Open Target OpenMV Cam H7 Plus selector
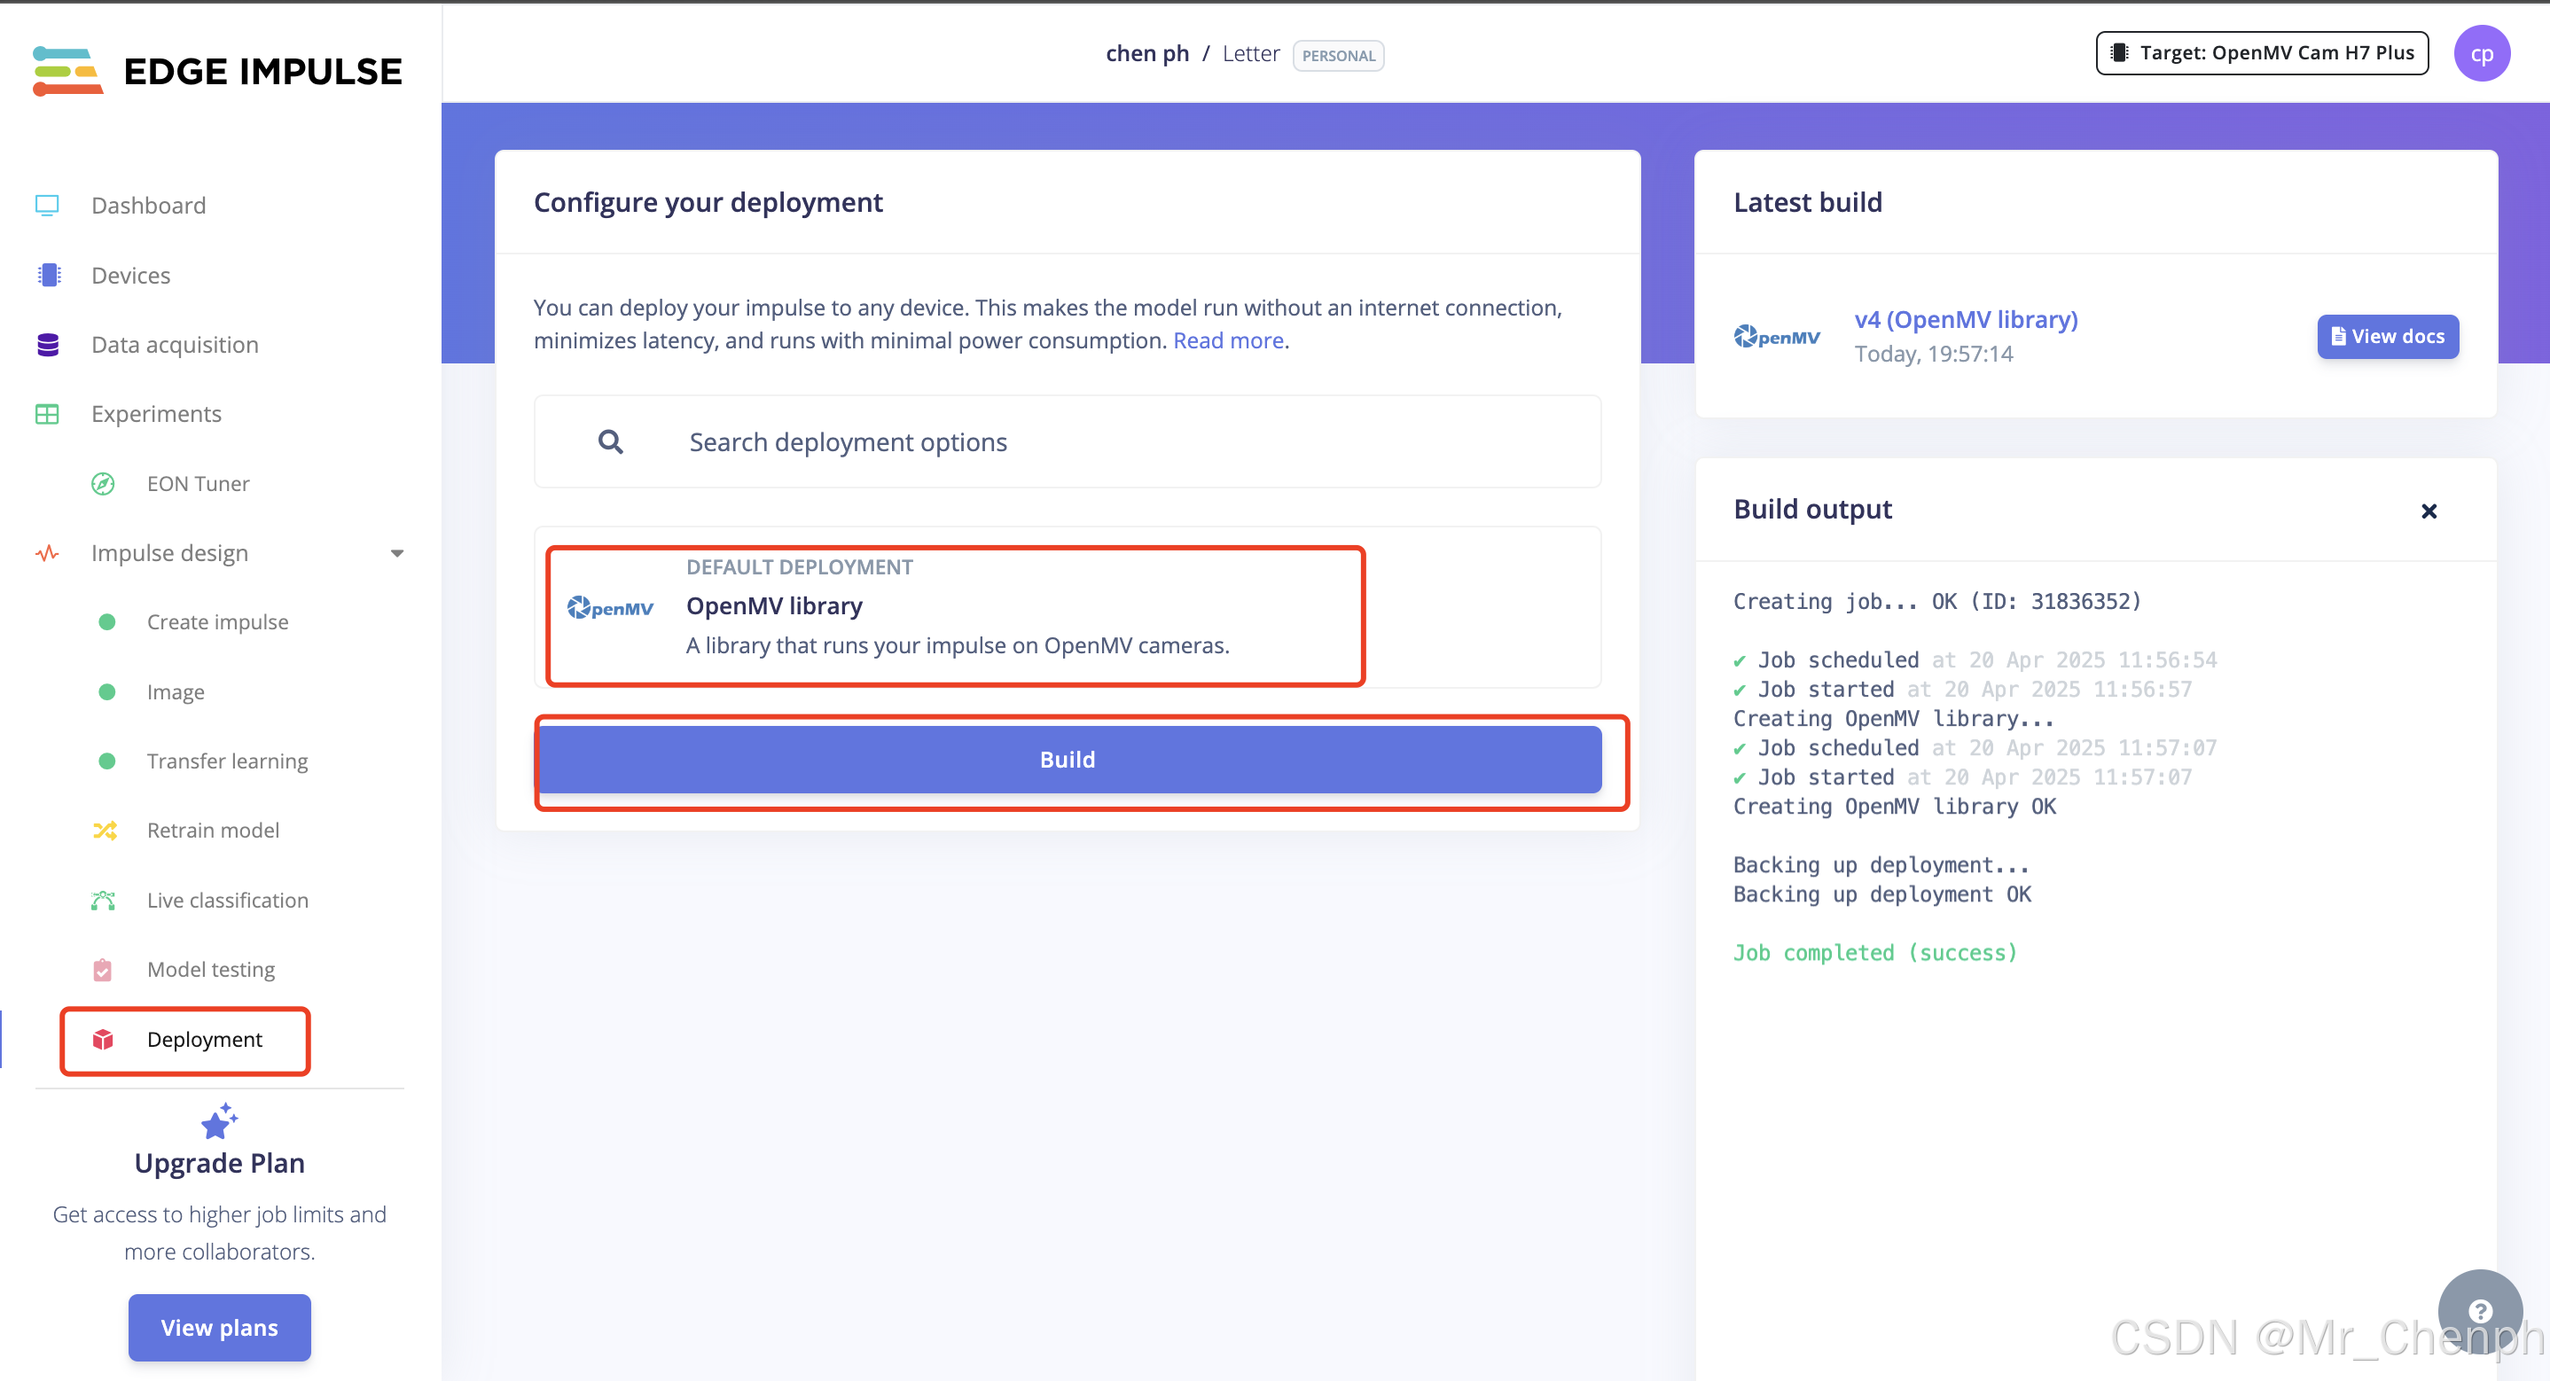This screenshot has width=2550, height=1381. pos(2261,53)
